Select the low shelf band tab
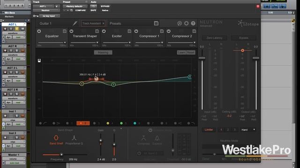Viewport: 300px width, 168px height. pos(56,123)
